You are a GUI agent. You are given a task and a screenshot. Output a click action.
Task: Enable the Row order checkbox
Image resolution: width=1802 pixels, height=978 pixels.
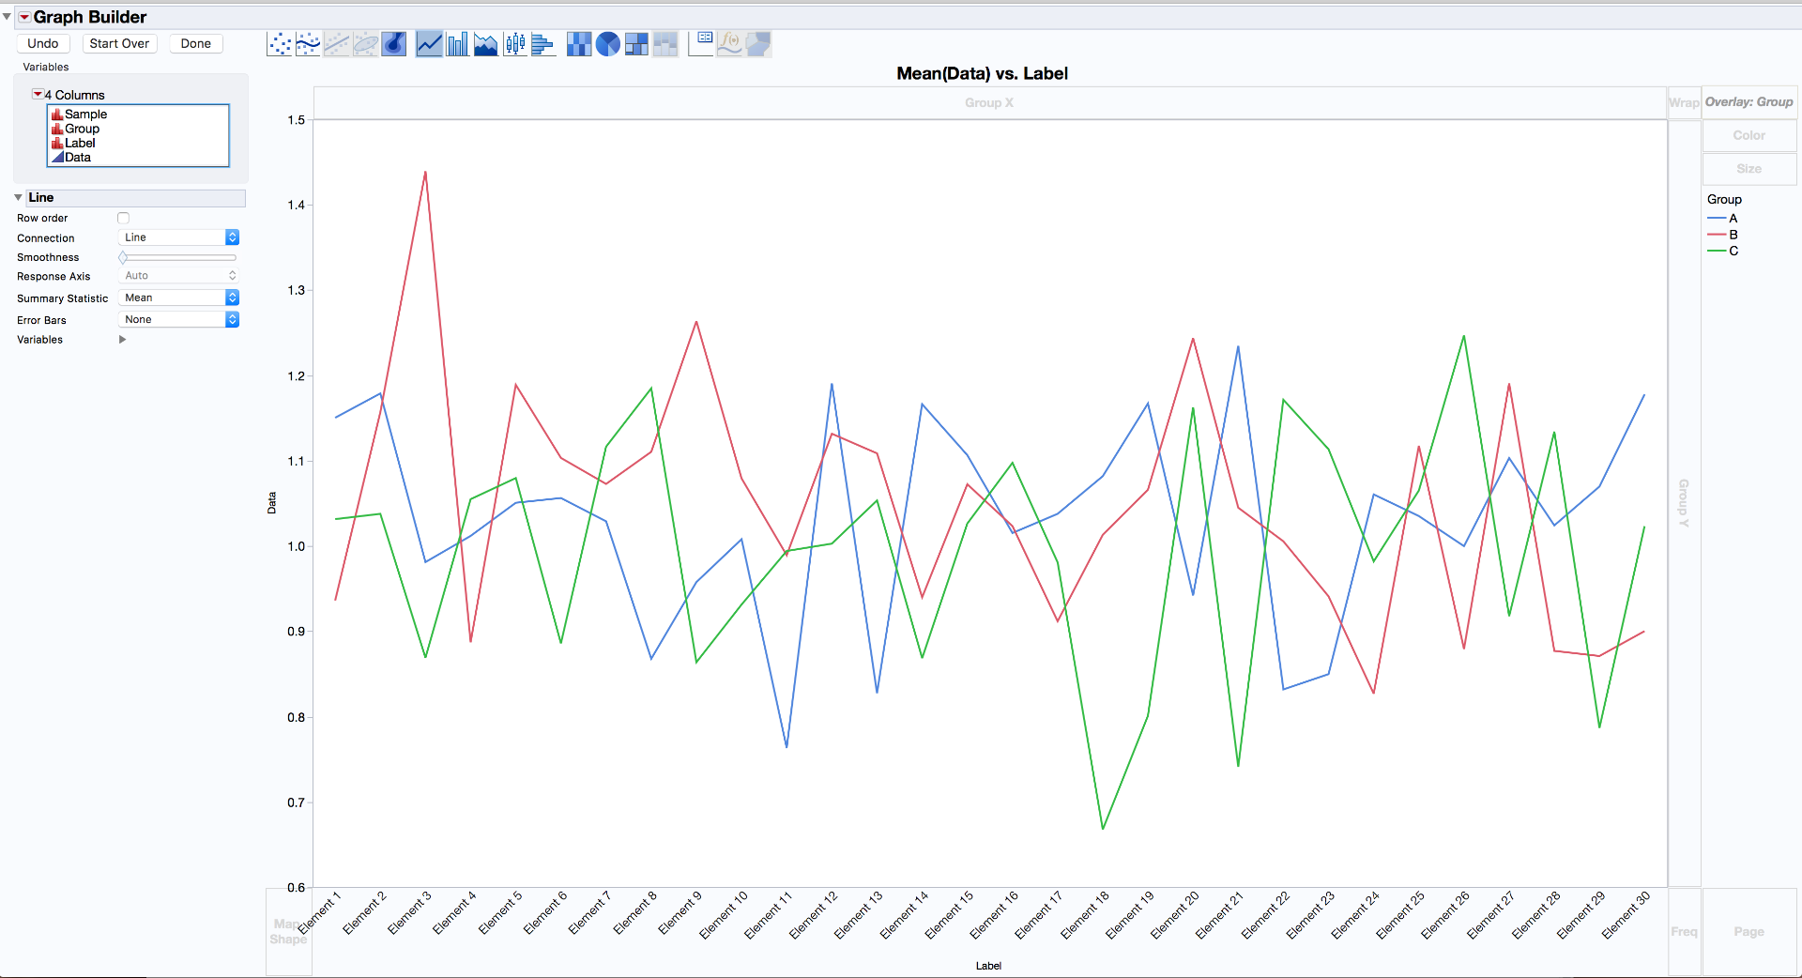(123, 218)
